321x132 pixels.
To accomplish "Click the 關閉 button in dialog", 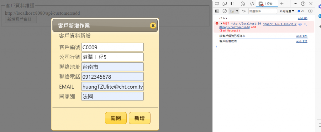I will click(x=116, y=118).
